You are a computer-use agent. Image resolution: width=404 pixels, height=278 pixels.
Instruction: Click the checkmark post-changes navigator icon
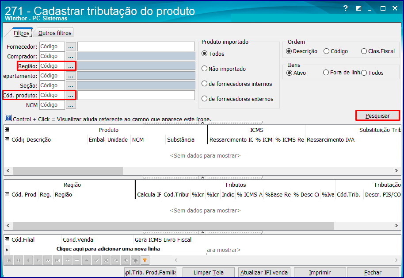(96, 260)
